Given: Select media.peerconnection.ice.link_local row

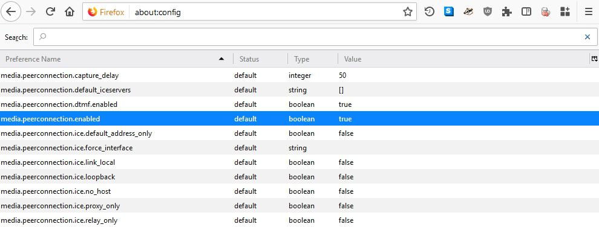Looking at the screenshot, I should click(299, 162).
